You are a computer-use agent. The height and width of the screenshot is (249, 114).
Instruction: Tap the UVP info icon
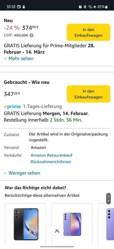click(x=31, y=35)
